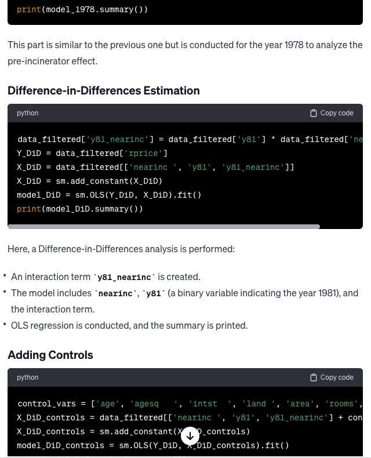Click python label above control_vars code

coord(27,377)
